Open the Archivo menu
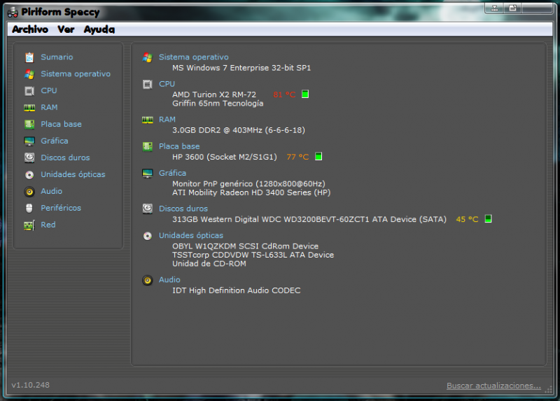Image resolution: width=560 pixels, height=401 pixels. (x=30, y=29)
